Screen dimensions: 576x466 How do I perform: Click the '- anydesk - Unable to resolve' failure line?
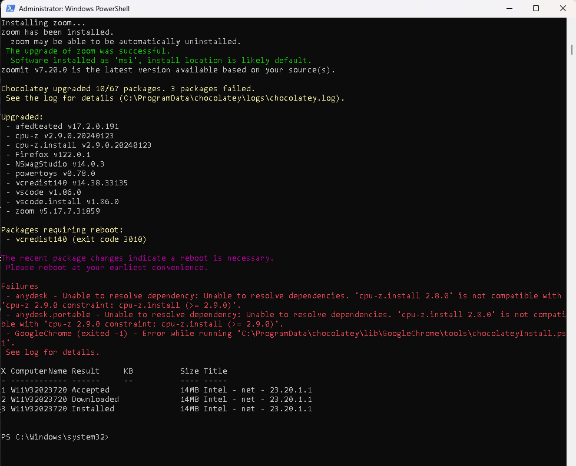pos(282,301)
